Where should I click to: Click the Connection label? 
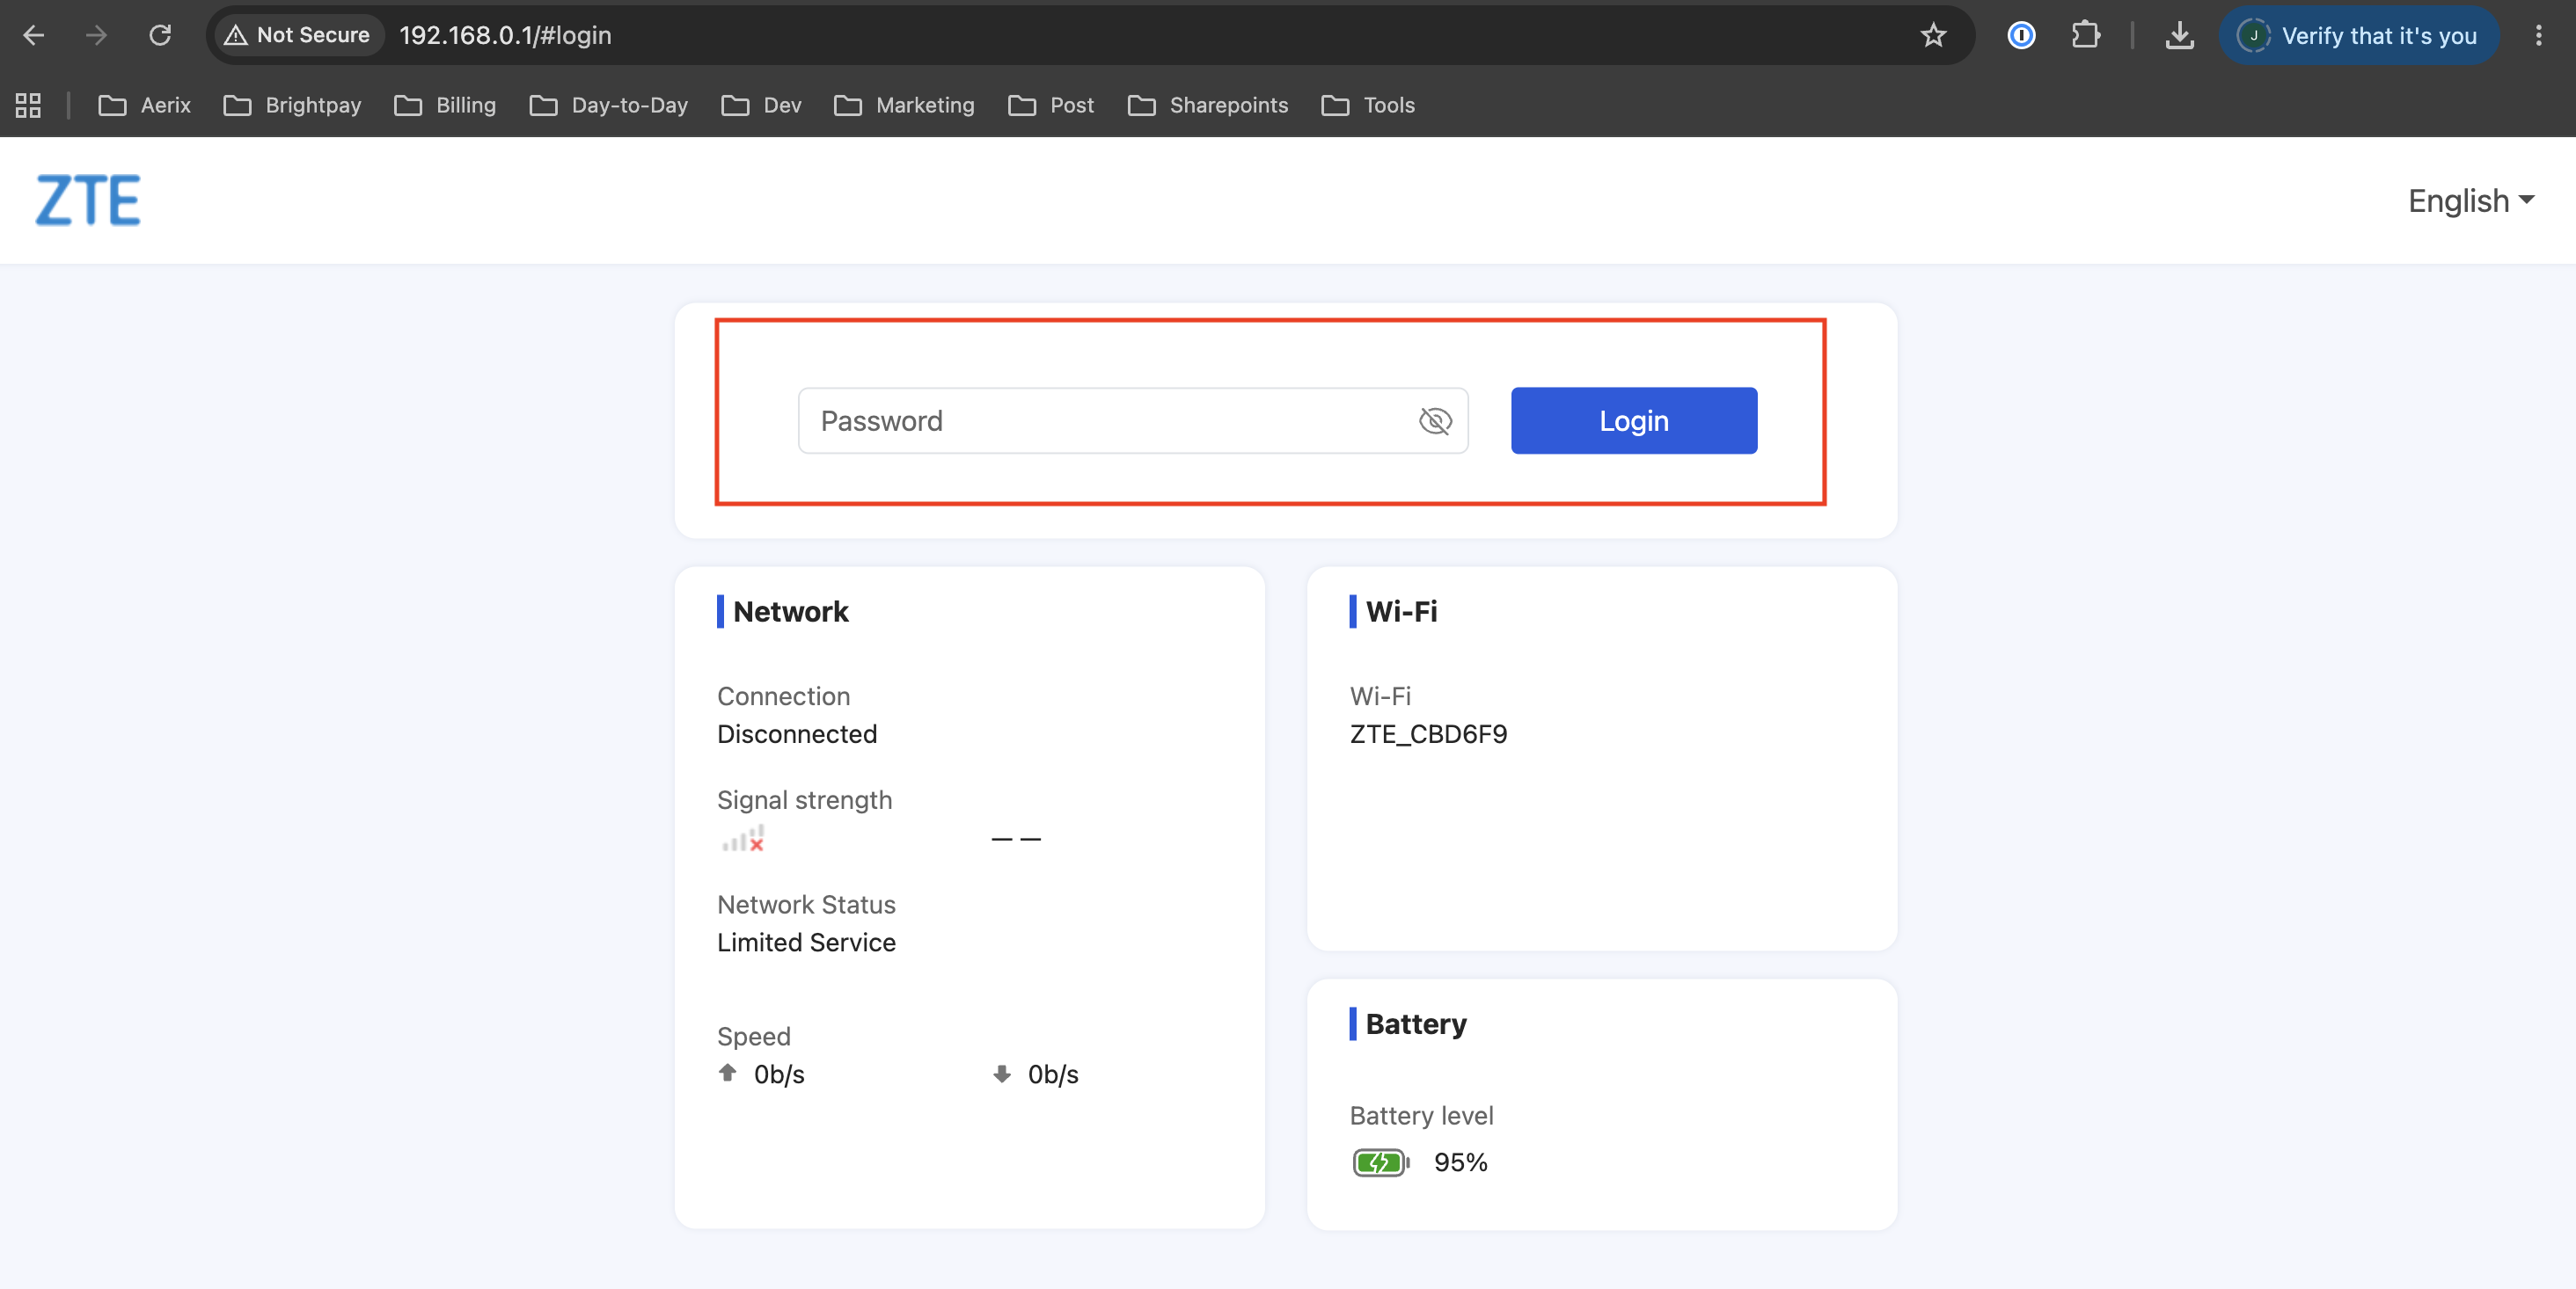point(783,696)
